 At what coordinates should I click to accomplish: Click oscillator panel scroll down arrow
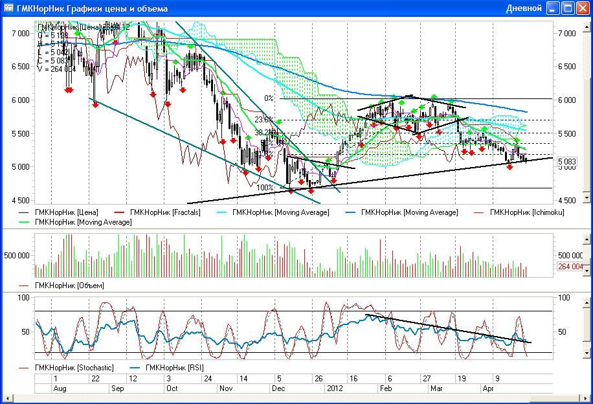pyautogui.click(x=587, y=353)
